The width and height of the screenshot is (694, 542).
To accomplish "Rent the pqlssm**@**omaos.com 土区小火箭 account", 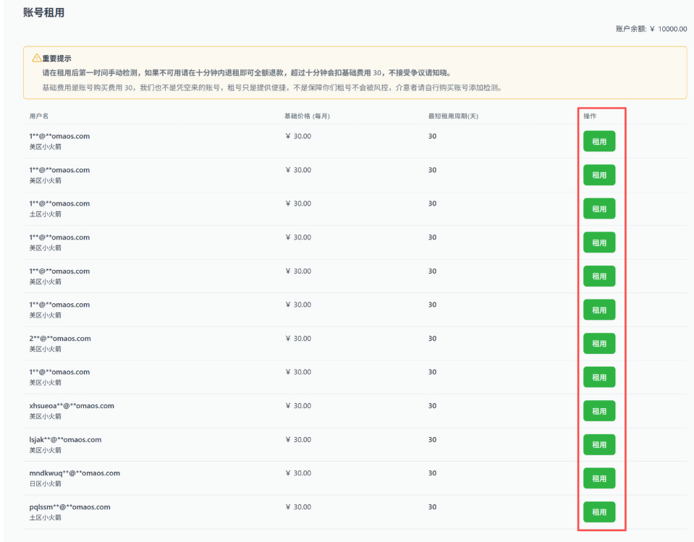I will [599, 512].
